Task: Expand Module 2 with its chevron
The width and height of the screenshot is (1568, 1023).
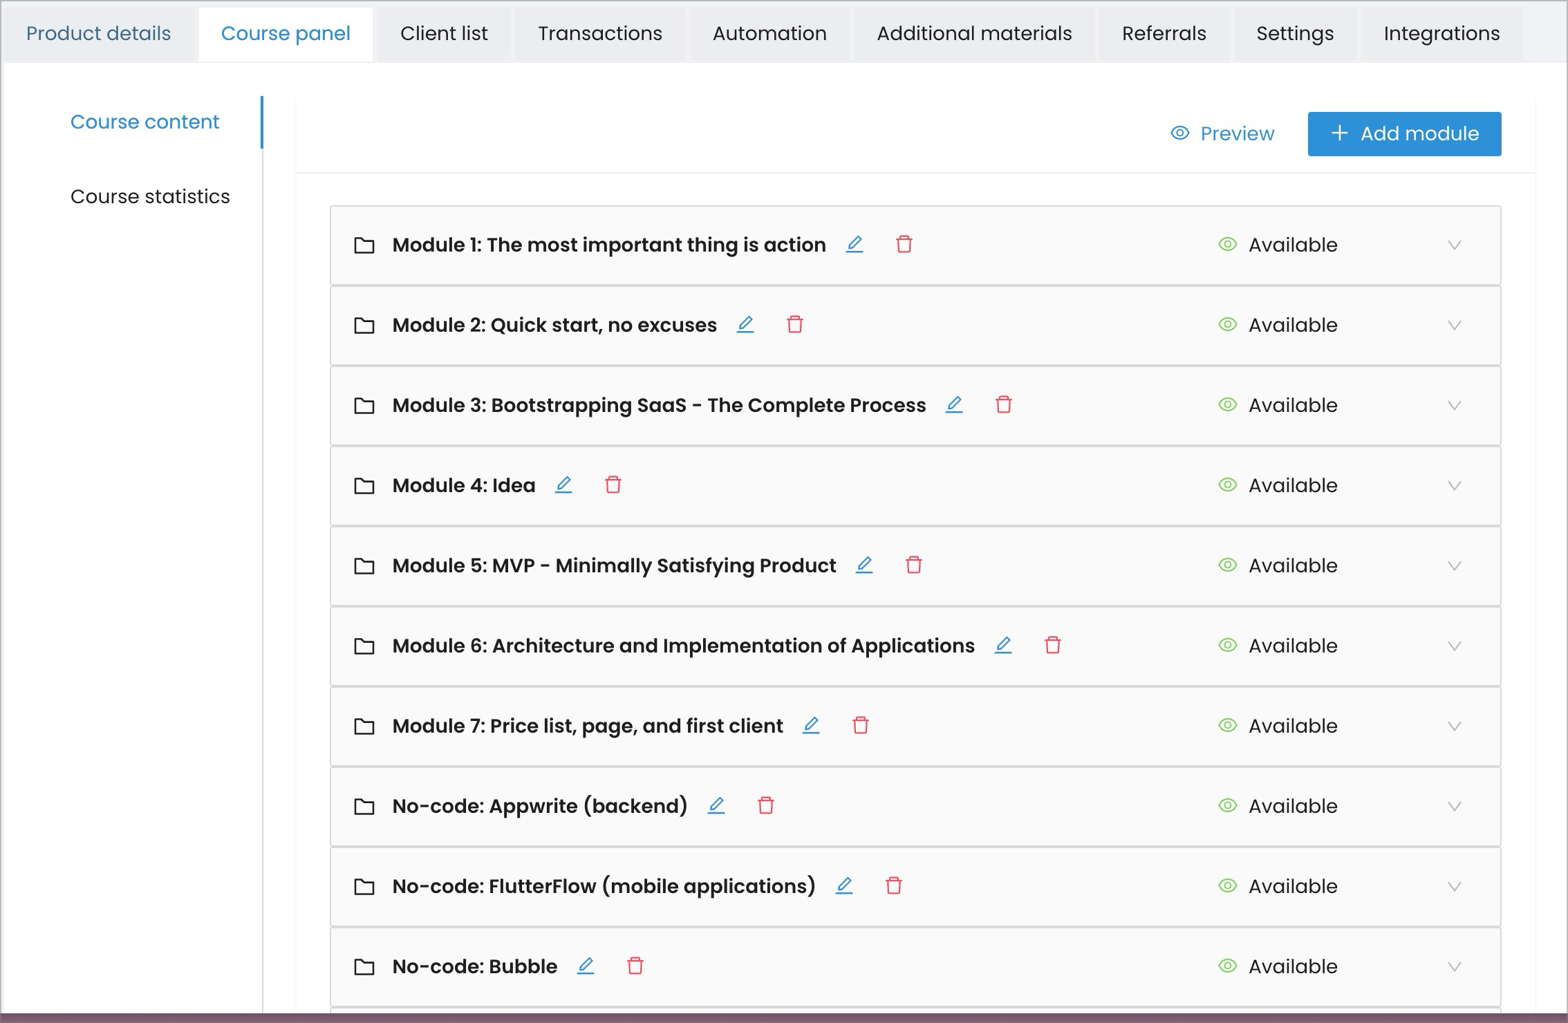Action: point(1455,325)
